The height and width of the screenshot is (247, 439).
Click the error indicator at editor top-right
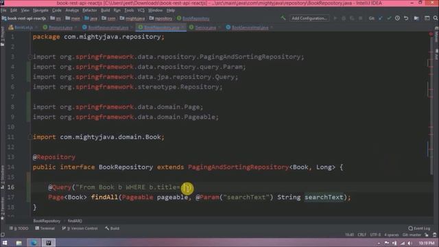(431, 34)
